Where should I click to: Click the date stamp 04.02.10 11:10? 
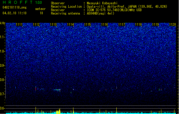point(15,13)
